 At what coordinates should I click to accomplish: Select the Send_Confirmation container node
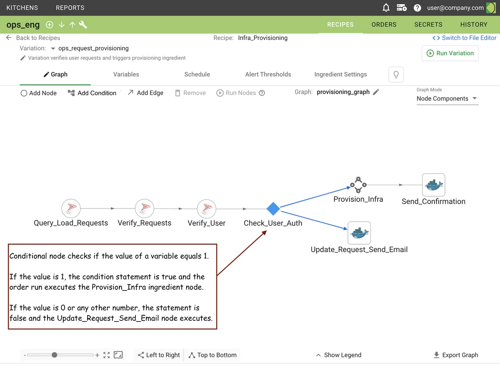tap(433, 185)
